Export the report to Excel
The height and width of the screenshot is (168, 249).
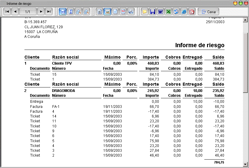tap(168, 12)
